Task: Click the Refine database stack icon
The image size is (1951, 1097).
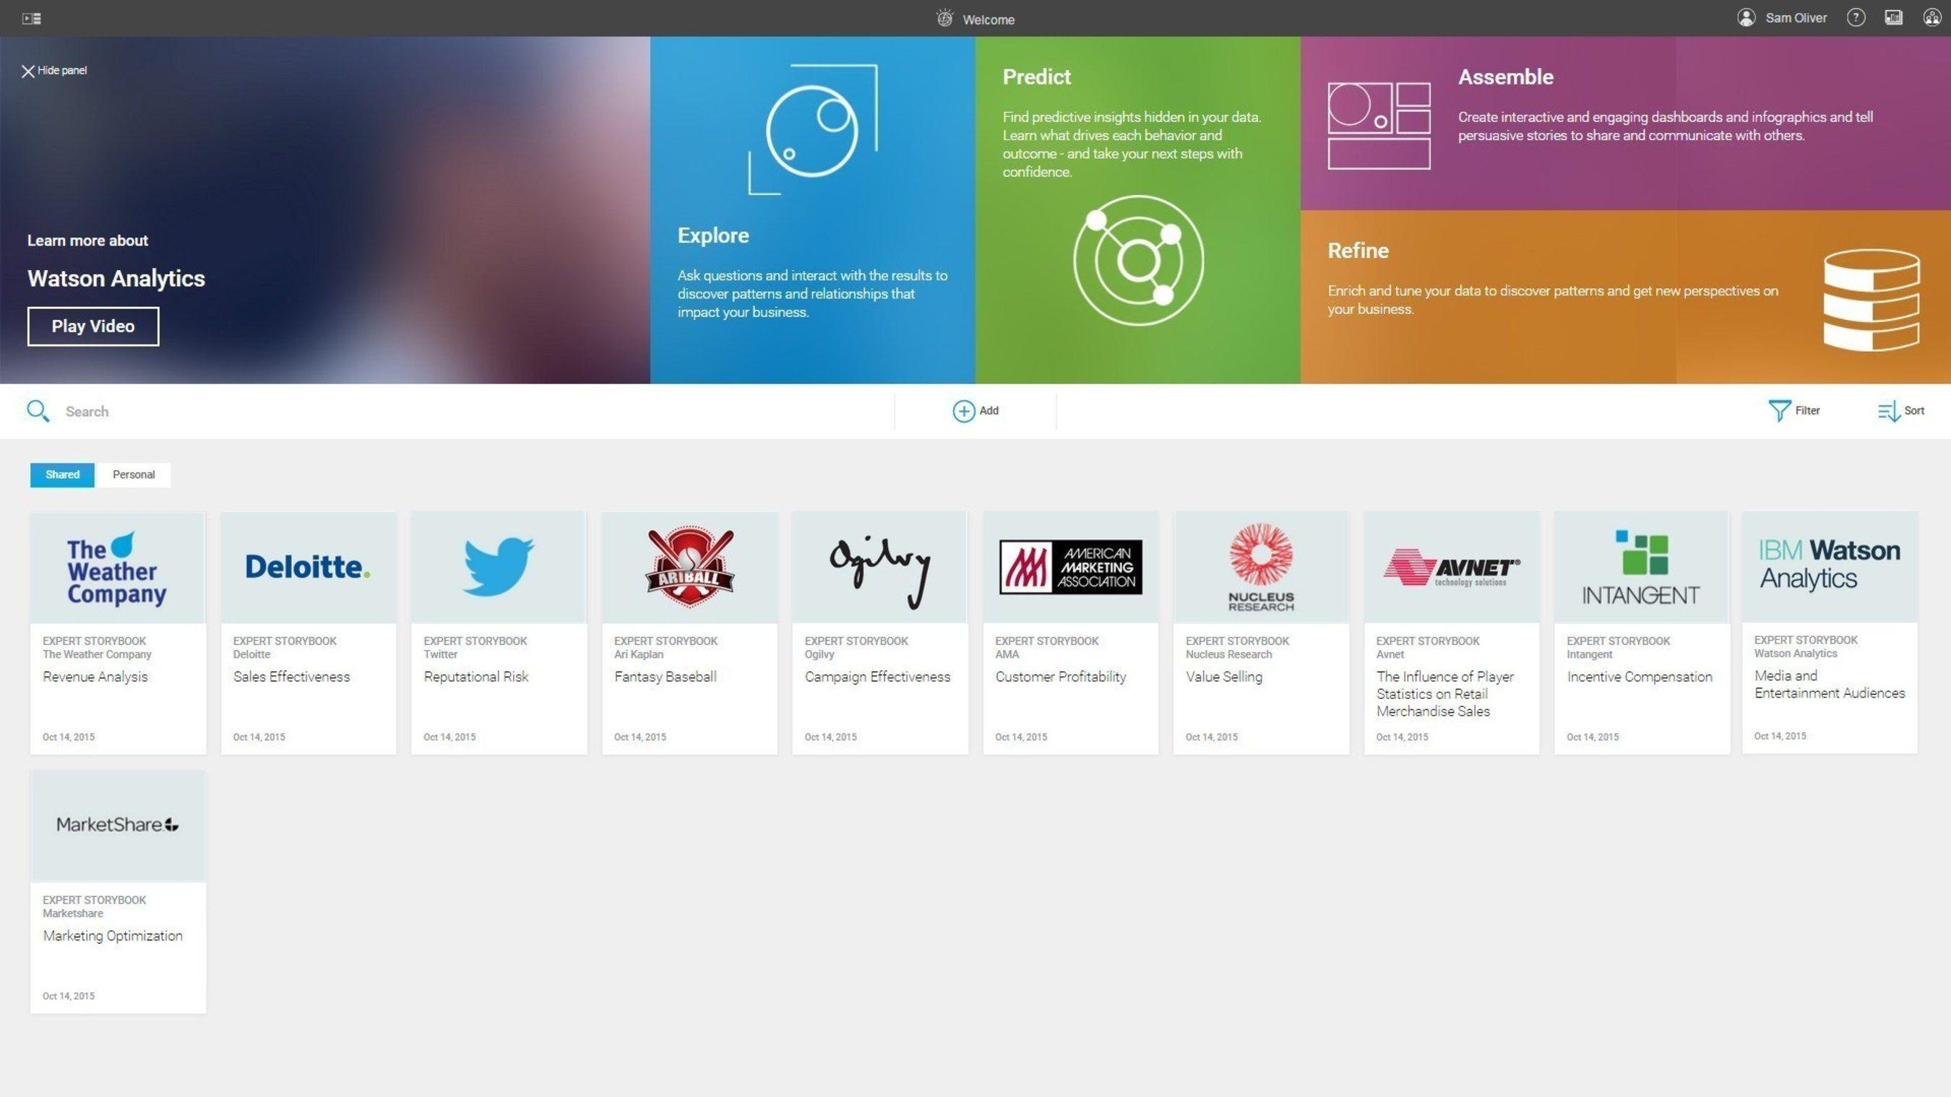Action: tap(1872, 300)
